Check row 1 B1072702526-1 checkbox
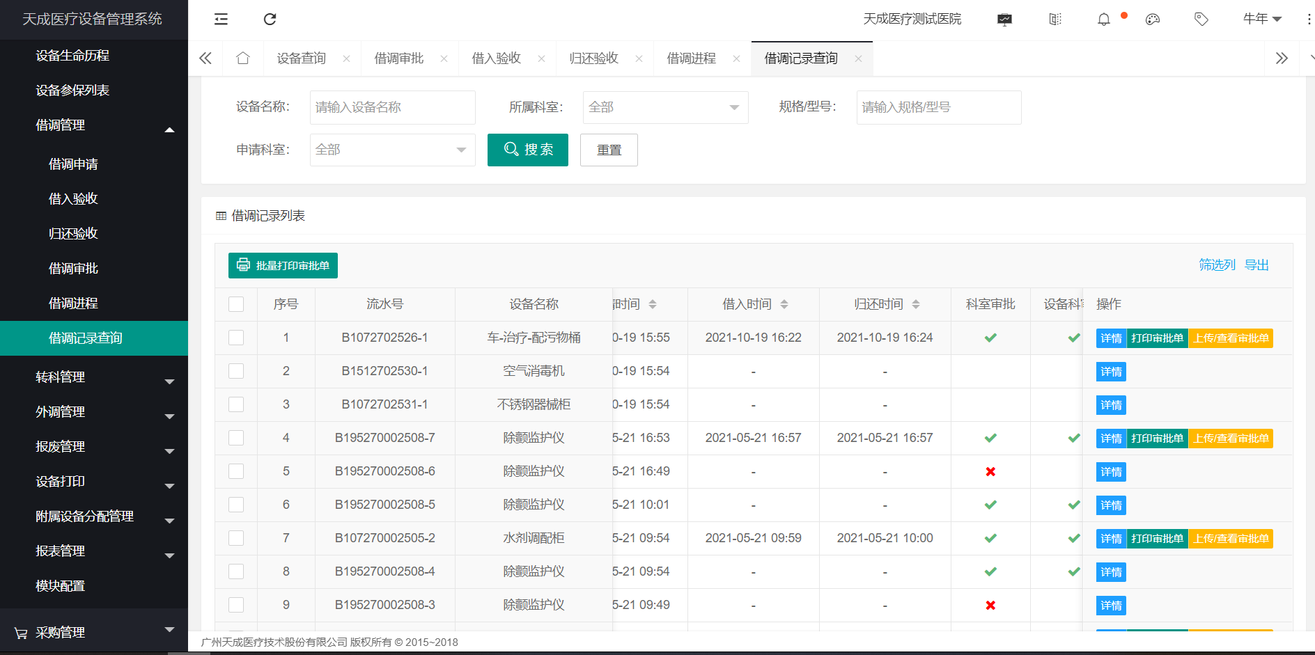This screenshot has width=1315, height=655. pos(236,338)
